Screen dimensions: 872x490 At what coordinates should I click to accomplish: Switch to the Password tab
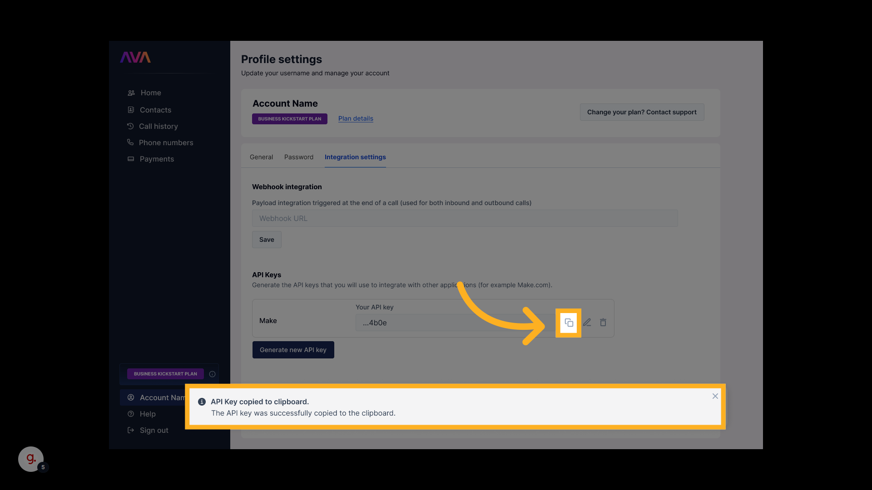click(299, 157)
